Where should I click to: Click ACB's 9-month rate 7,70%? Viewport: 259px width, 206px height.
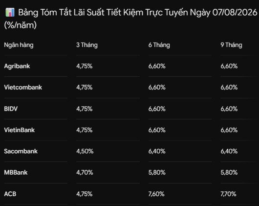point(228,194)
